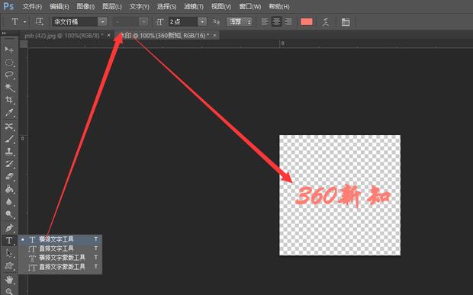Select the Zoom magnifier tool

(9, 291)
